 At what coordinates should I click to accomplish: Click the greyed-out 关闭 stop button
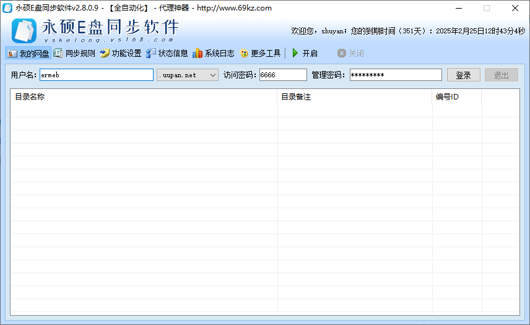(x=351, y=54)
